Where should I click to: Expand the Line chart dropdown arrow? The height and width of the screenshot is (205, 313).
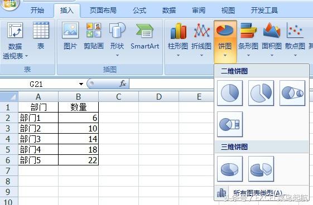[201, 55]
